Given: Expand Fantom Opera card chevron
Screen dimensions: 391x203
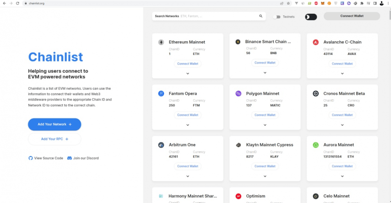Looking at the screenshot, I should (188, 125).
